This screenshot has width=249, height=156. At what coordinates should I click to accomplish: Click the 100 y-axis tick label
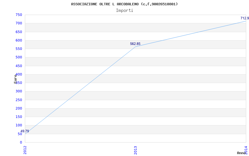click(19, 125)
